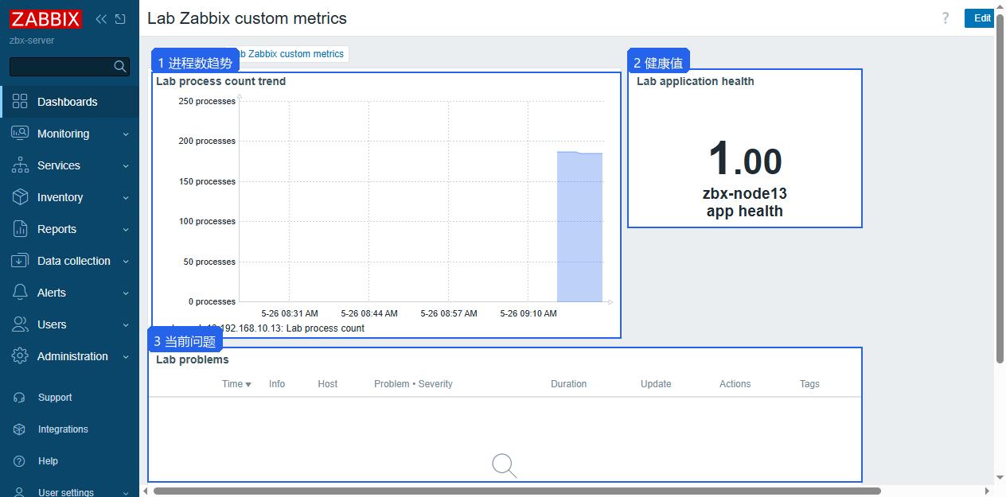Open the Integrations link

click(x=63, y=429)
